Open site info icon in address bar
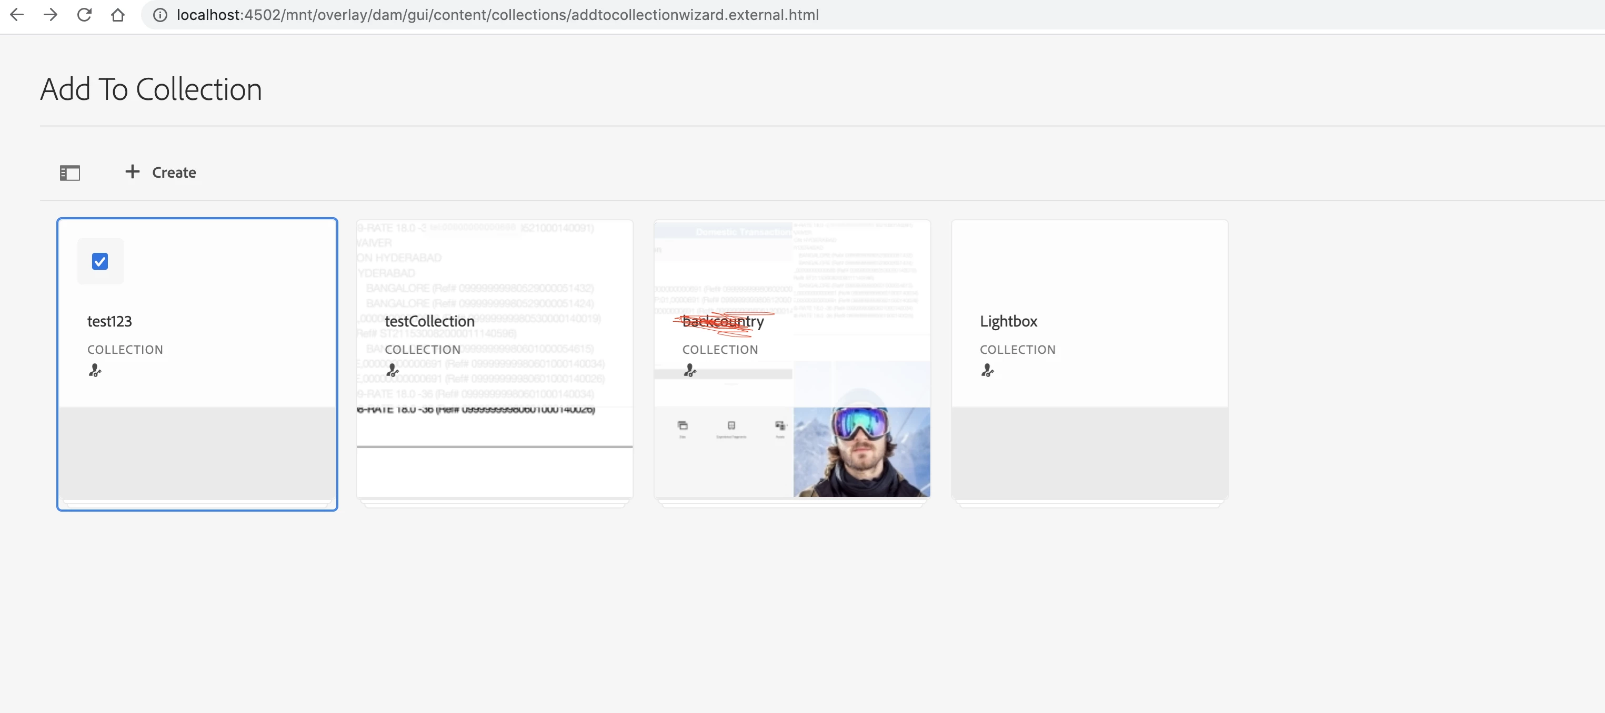Screen dimensions: 1605x713 tap(160, 15)
